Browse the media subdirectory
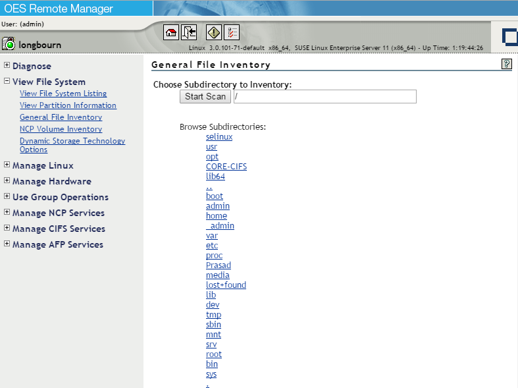Viewport: 518px width, 388px height. (x=218, y=275)
